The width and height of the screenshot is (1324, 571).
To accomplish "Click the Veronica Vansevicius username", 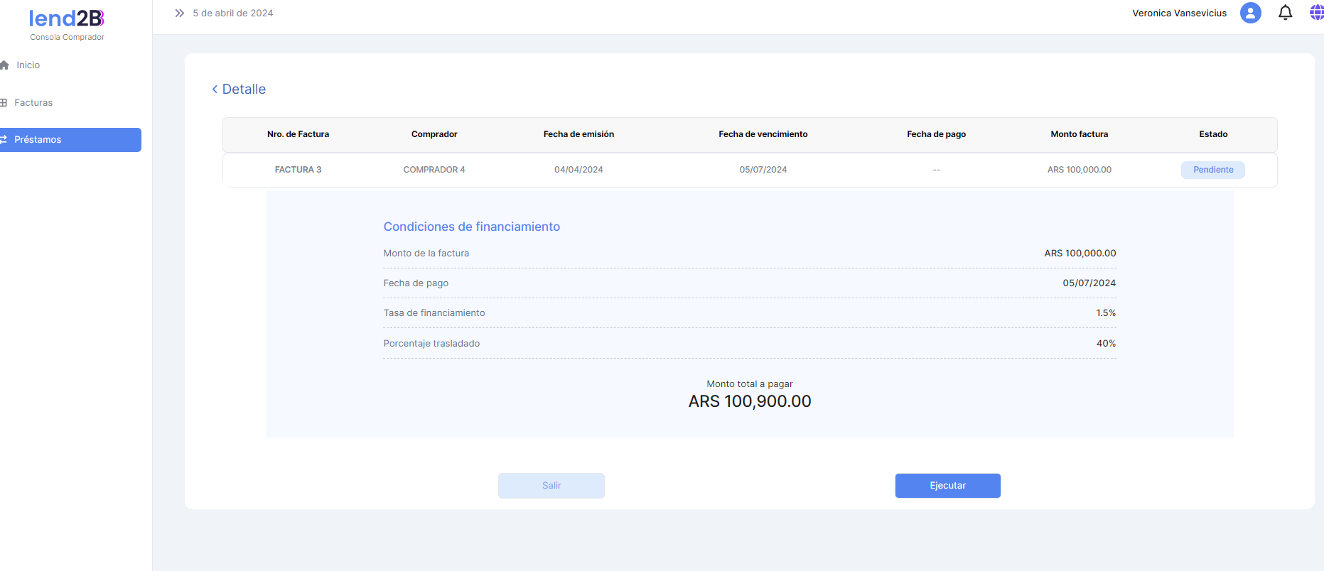I will coord(1179,13).
